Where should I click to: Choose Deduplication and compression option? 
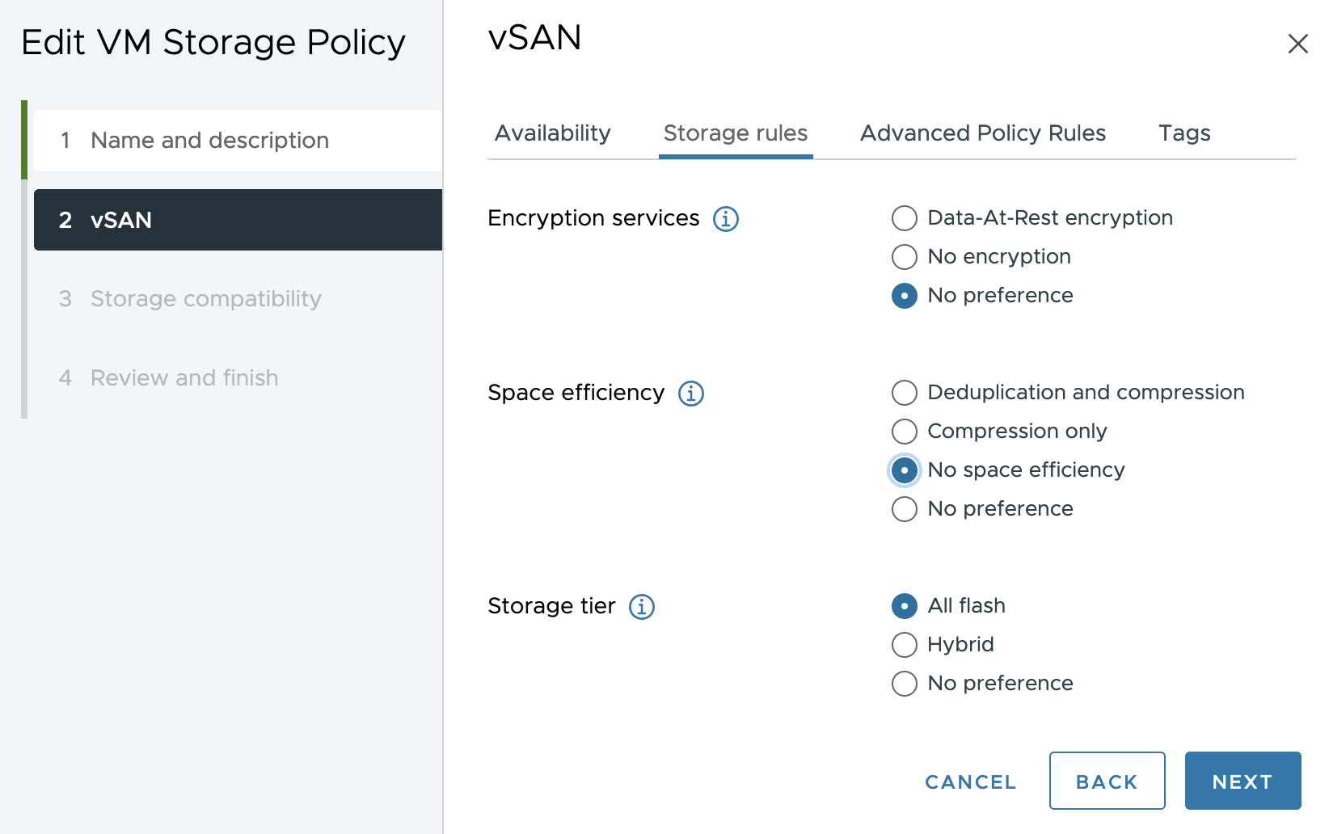[904, 393]
